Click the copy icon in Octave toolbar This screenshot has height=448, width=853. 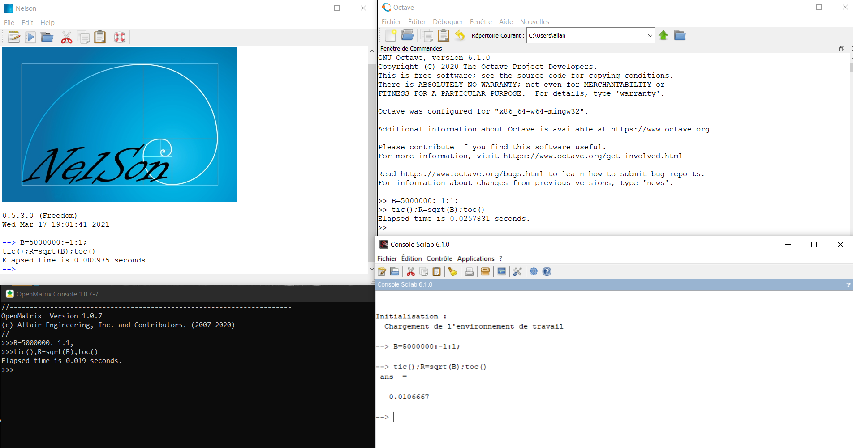pyautogui.click(x=427, y=35)
